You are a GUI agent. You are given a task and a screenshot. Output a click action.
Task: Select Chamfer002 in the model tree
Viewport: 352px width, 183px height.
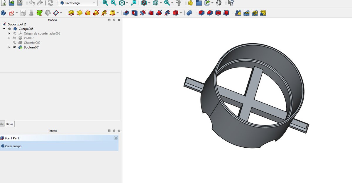(32, 43)
